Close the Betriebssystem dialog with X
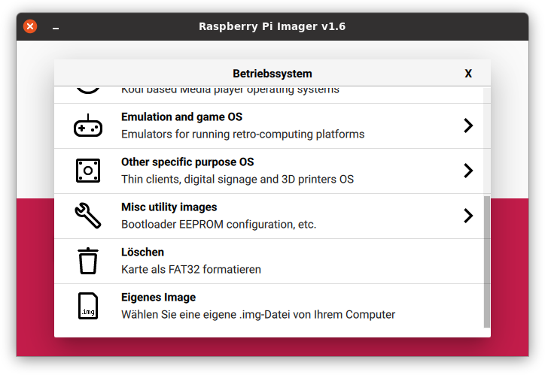 pos(468,74)
